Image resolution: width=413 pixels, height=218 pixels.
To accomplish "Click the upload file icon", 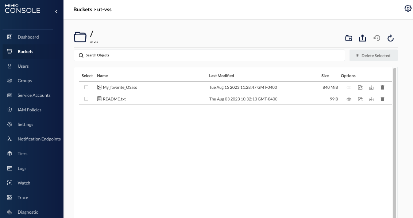I will 362,38.
